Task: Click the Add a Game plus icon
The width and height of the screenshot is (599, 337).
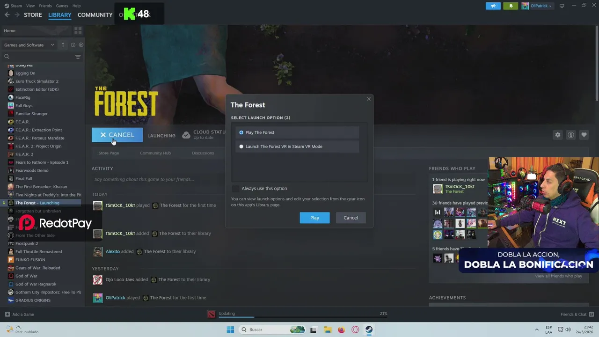Action: [7, 314]
